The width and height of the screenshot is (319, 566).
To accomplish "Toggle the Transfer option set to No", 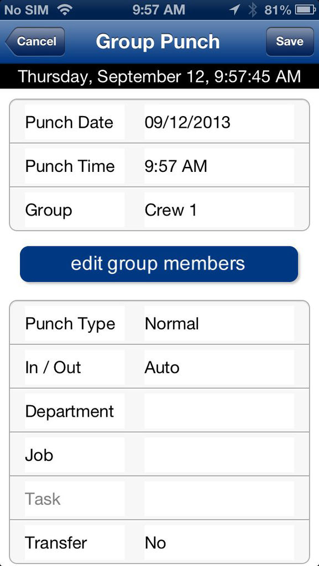I will 219,543.
